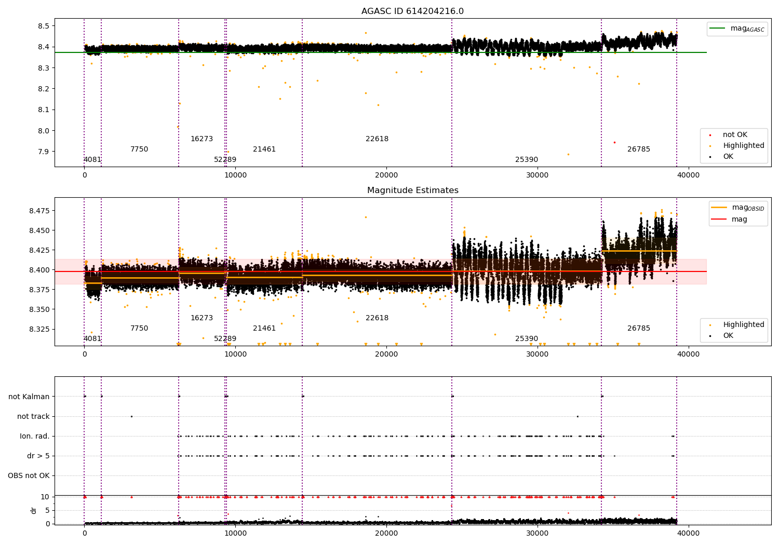Click the 'dr > 5' axis label

[38, 456]
